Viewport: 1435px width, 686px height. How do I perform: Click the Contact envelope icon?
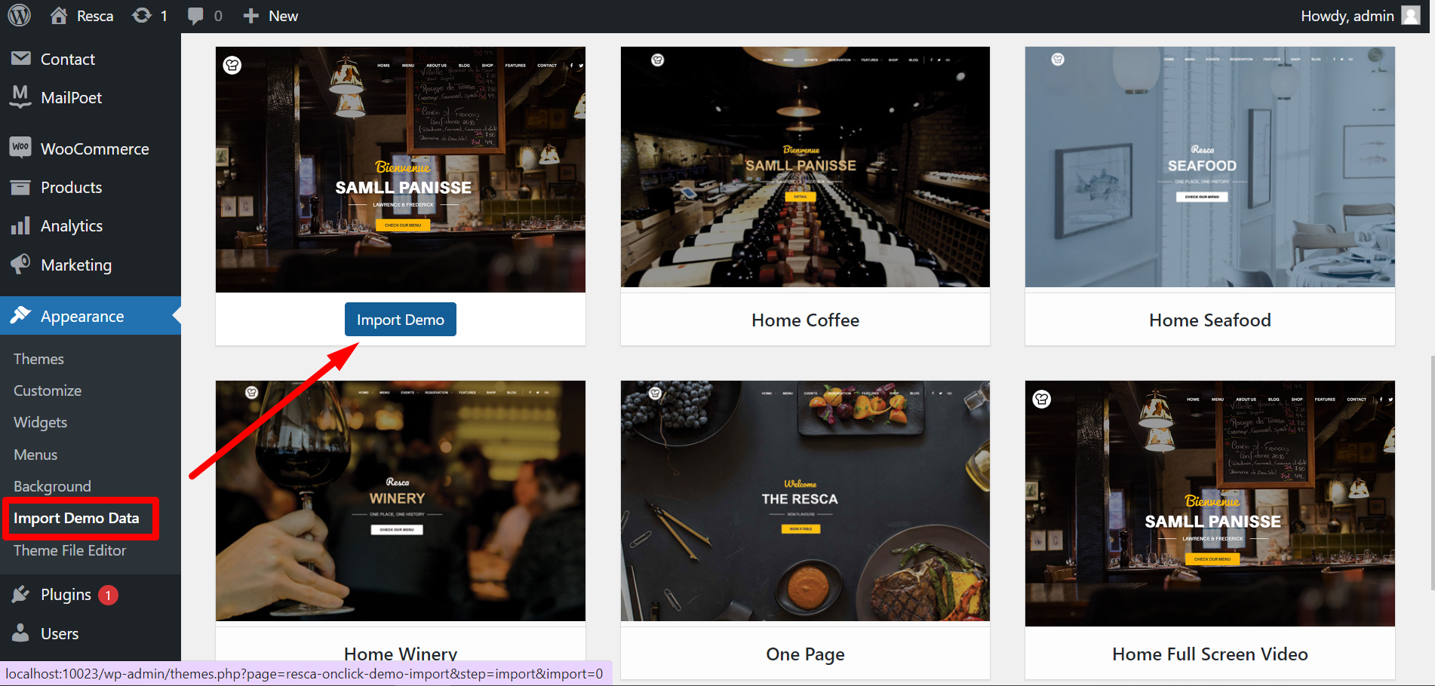click(x=21, y=59)
